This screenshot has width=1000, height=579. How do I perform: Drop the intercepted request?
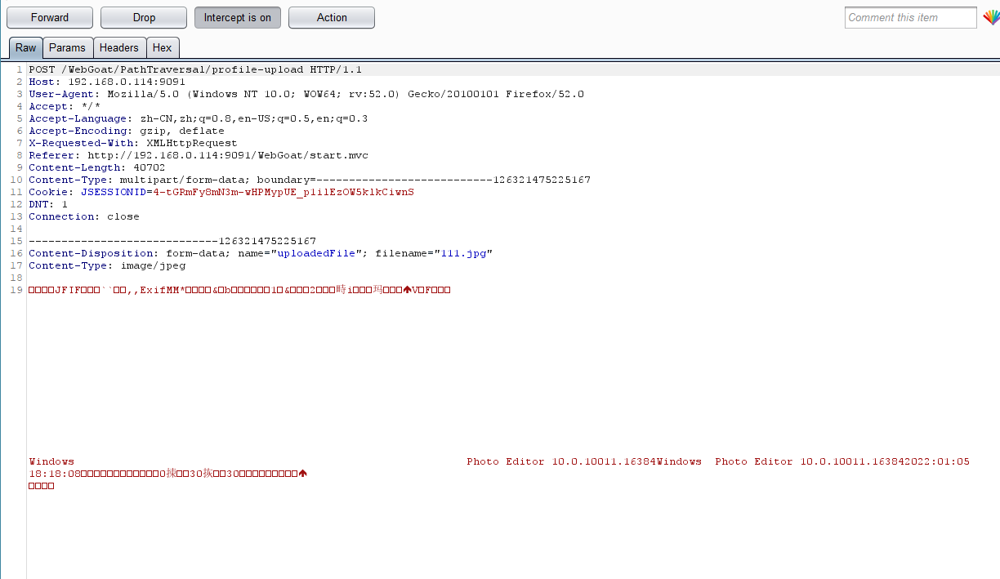[144, 17]
